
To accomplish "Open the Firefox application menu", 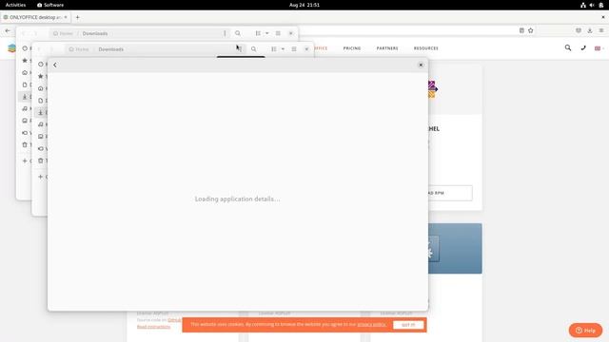I will tap(601, 30).
